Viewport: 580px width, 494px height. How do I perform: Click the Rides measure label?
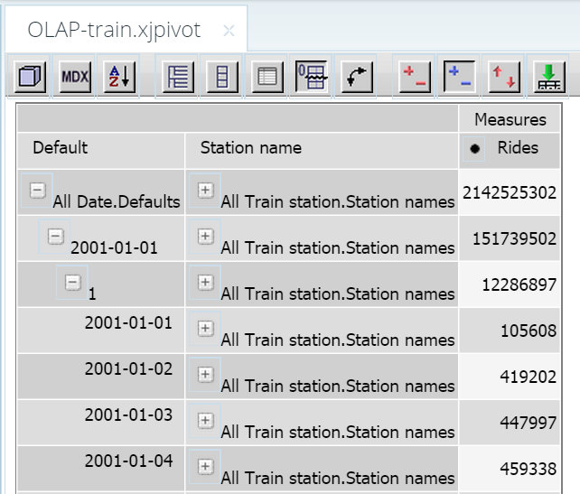[x=518, y=147]
